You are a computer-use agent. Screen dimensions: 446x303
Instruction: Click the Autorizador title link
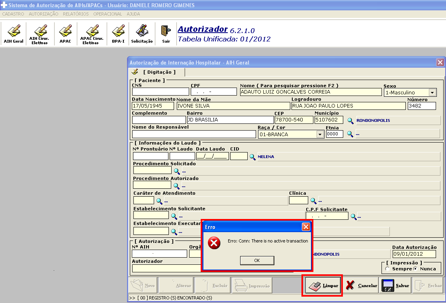coord(203,29)
